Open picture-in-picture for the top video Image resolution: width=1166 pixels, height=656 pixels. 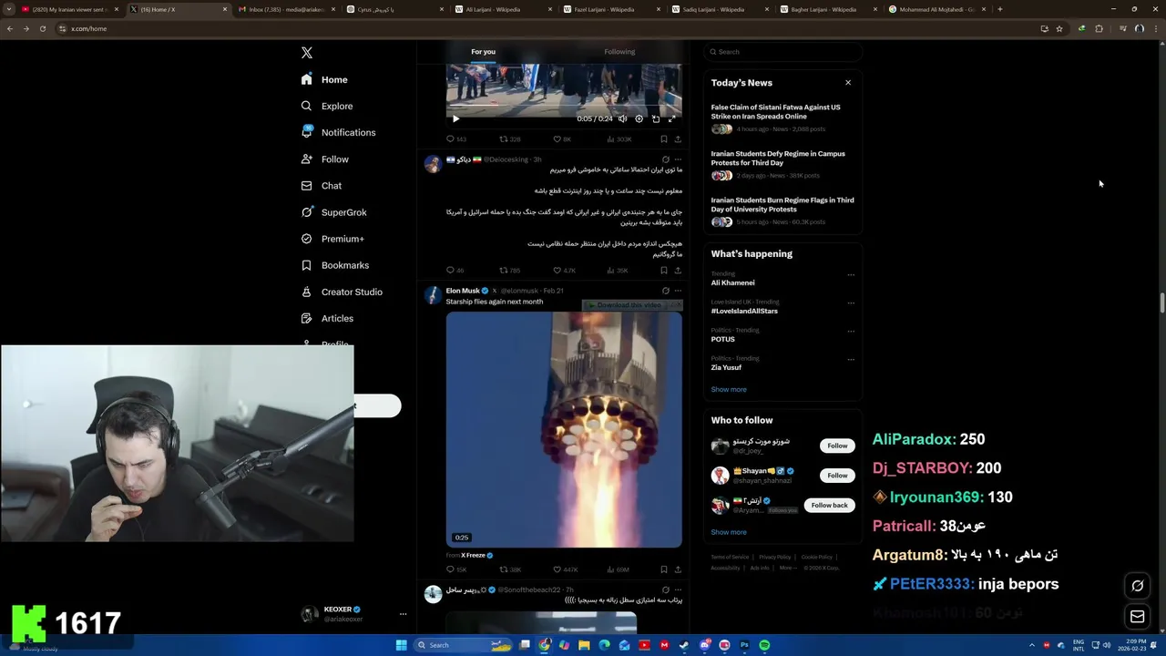pos(655,118)
